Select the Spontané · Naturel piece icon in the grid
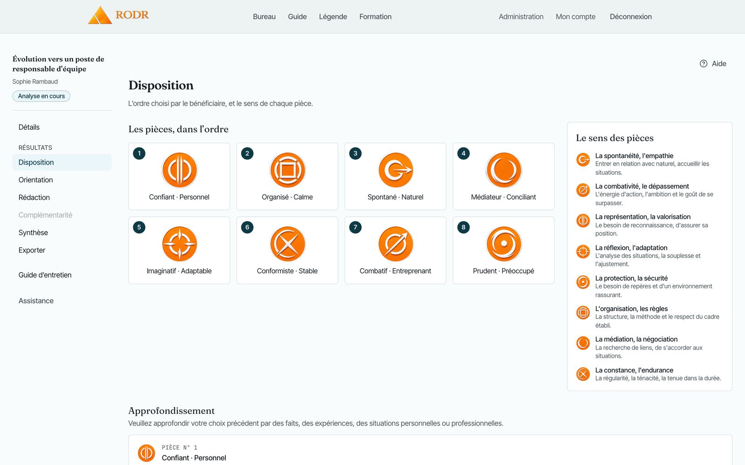 tap(395, 170)
